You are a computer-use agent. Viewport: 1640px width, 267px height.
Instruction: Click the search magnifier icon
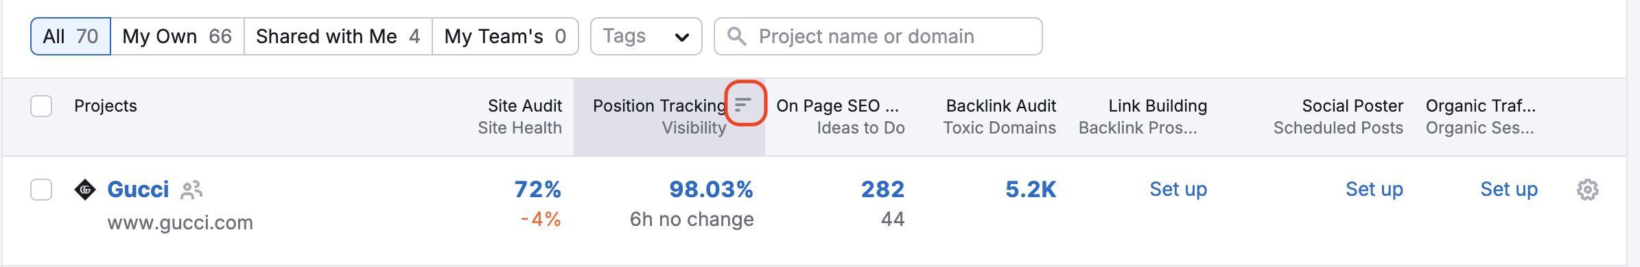[736, 36]
